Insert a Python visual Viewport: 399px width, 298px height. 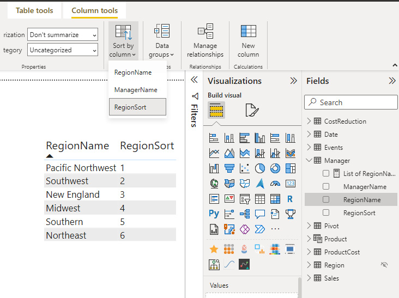tap(214, 214)
